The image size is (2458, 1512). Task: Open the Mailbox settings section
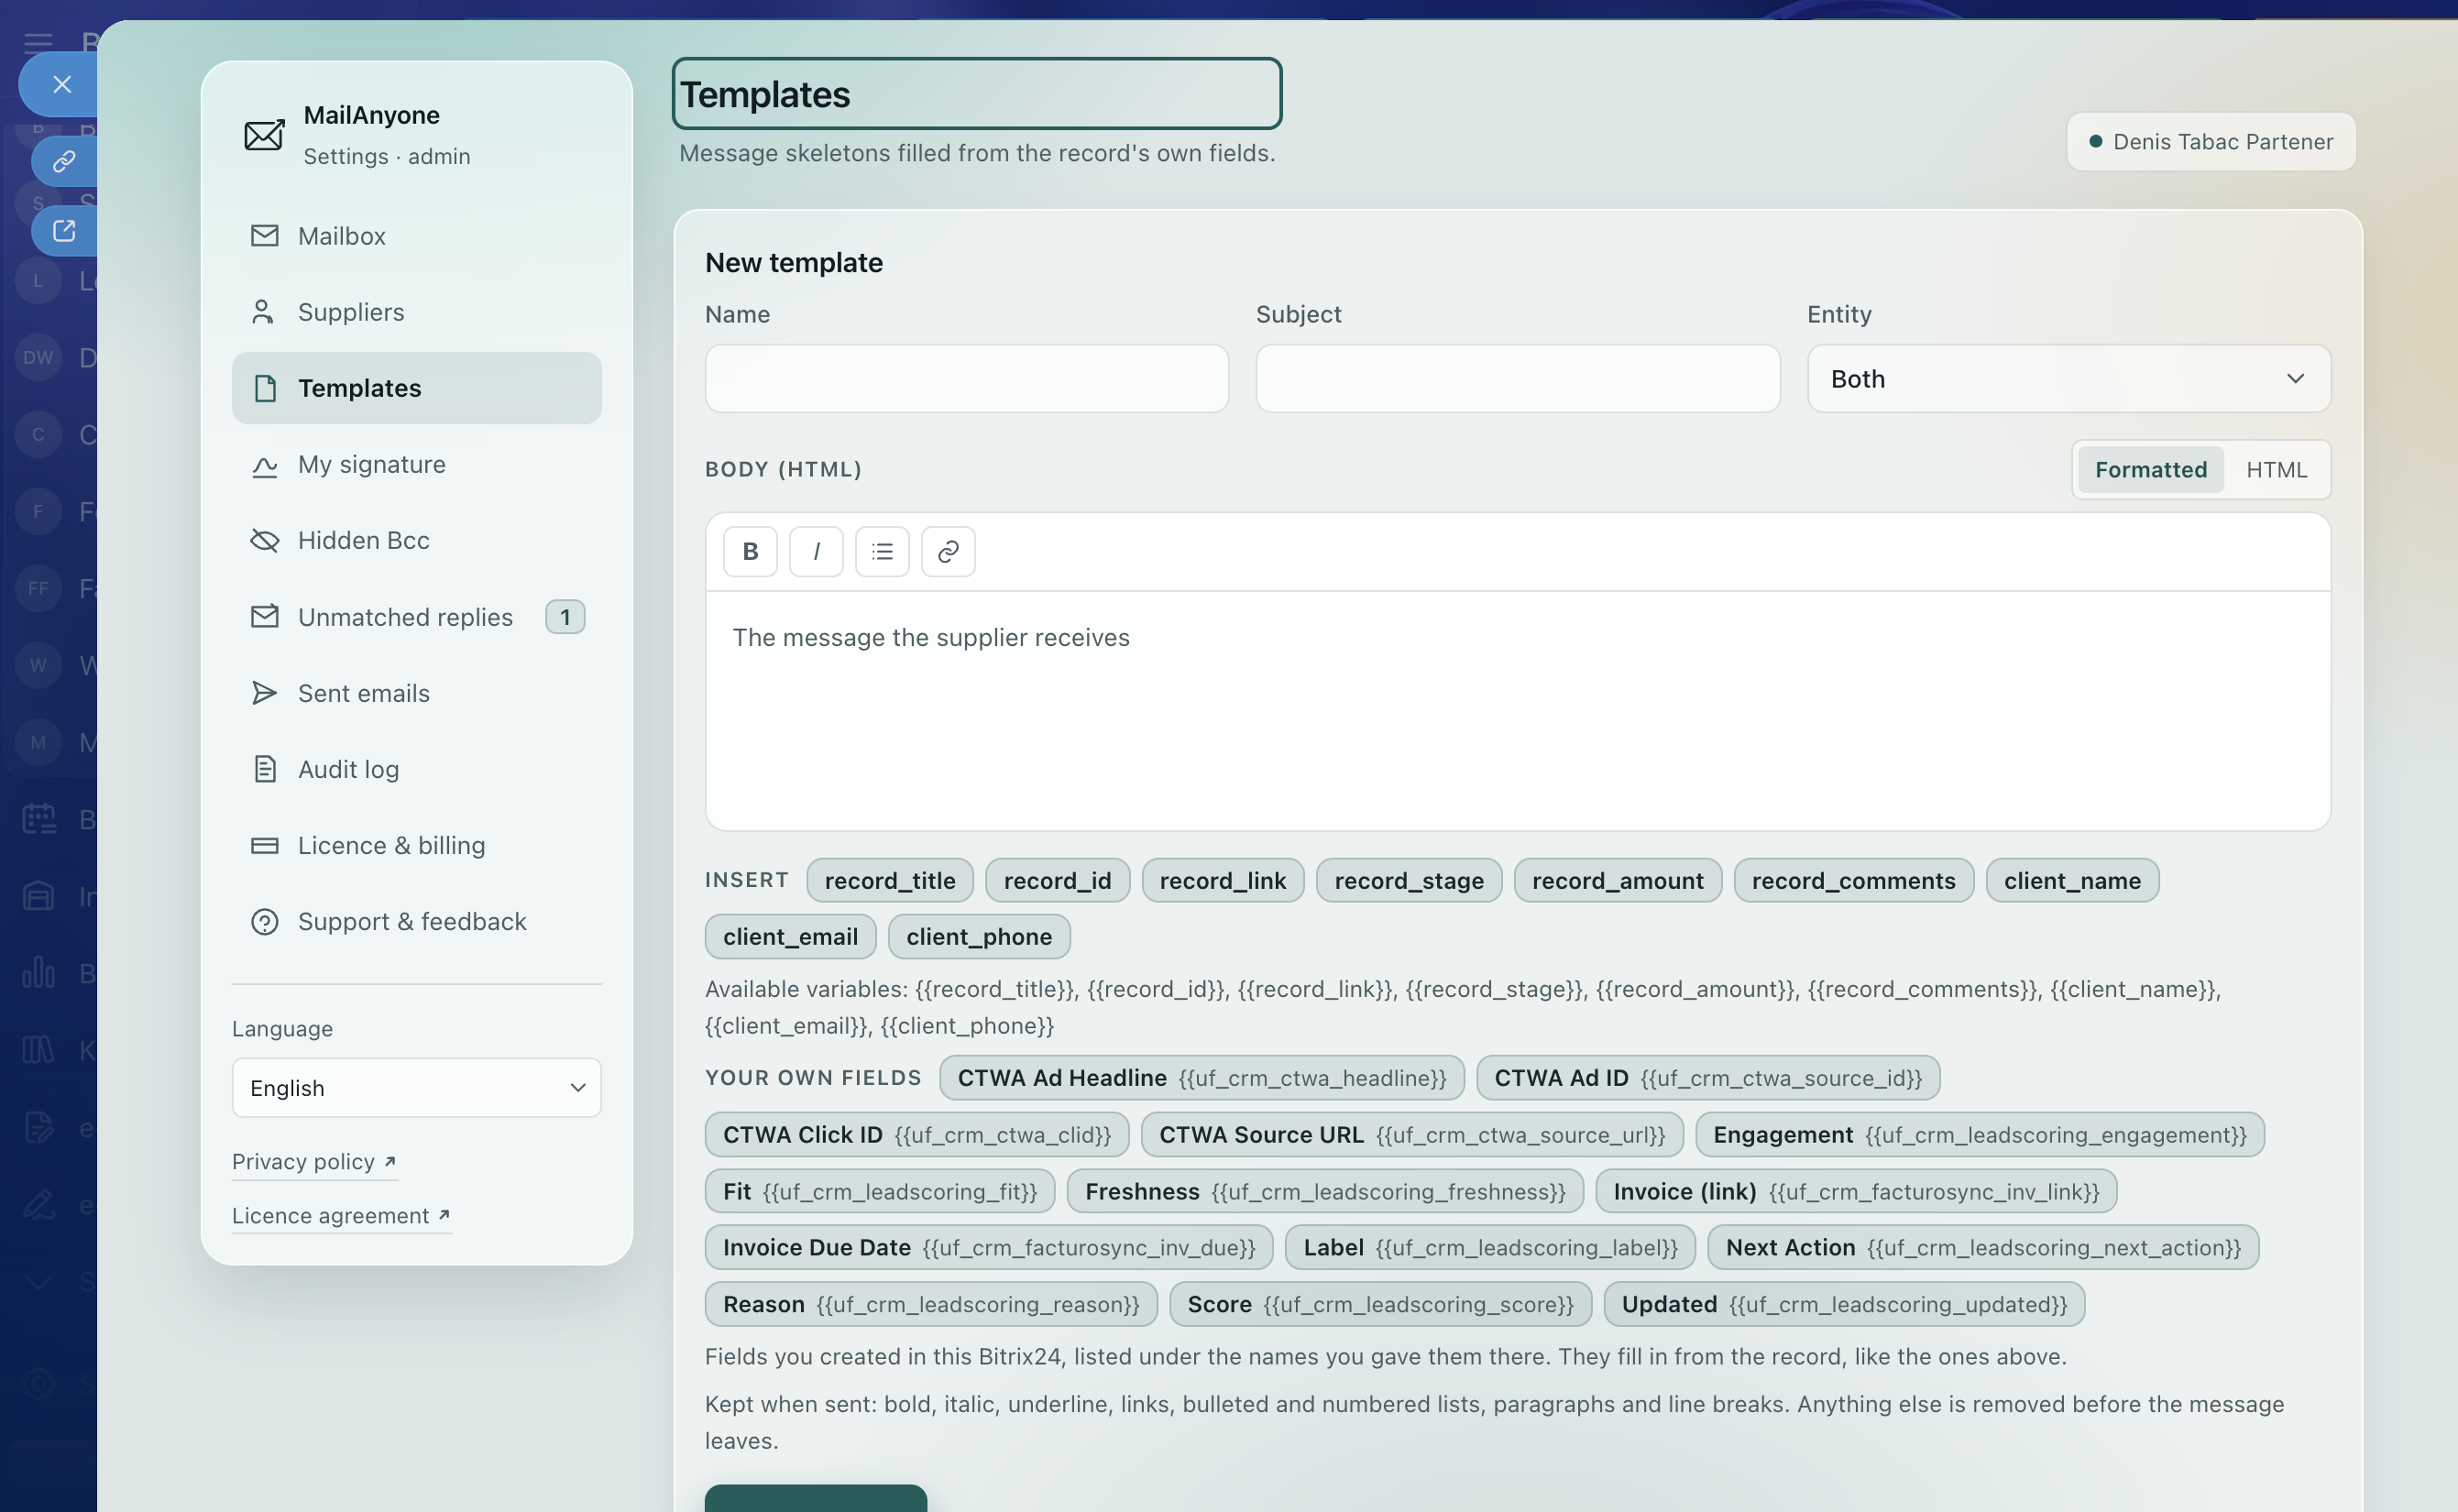(417, 236)
